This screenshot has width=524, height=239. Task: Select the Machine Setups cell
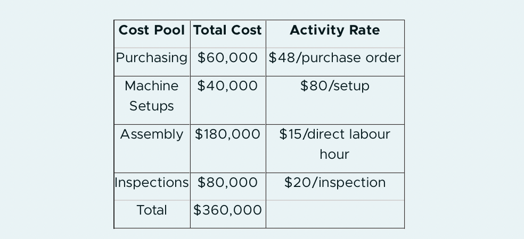152,100
